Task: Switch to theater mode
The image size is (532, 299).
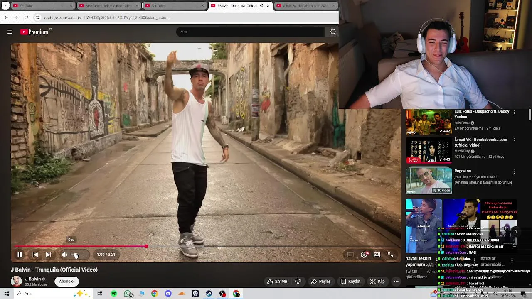Action: point(377,255)
